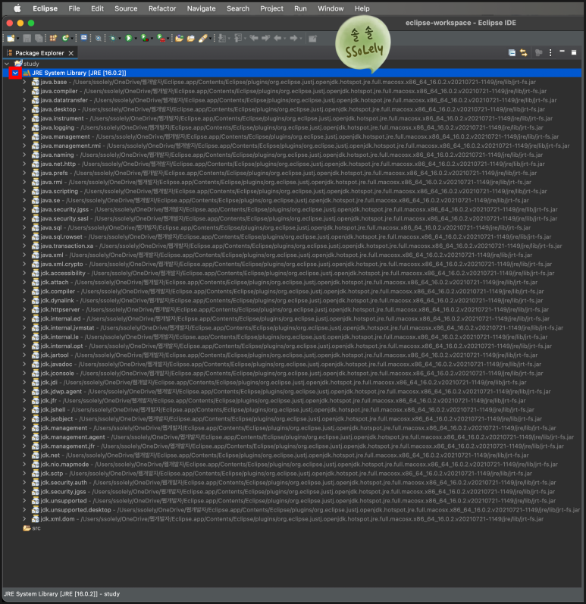Click the Open Type folder icon
Viewport: 586px width, 604px height.
(179, 38)
